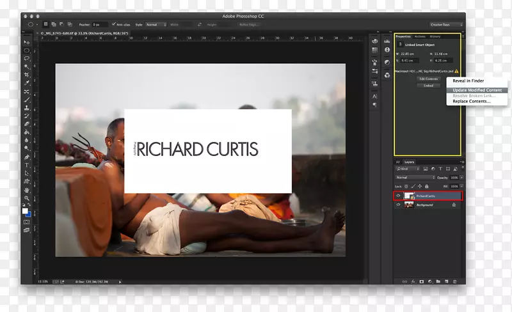This screenshot has height=312, width=512.
Task: Select the Eyedropper tool
Action: 27,83
